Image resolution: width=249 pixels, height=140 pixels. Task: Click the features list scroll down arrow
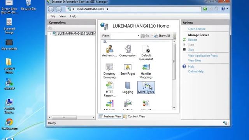(x=174, y=108)
